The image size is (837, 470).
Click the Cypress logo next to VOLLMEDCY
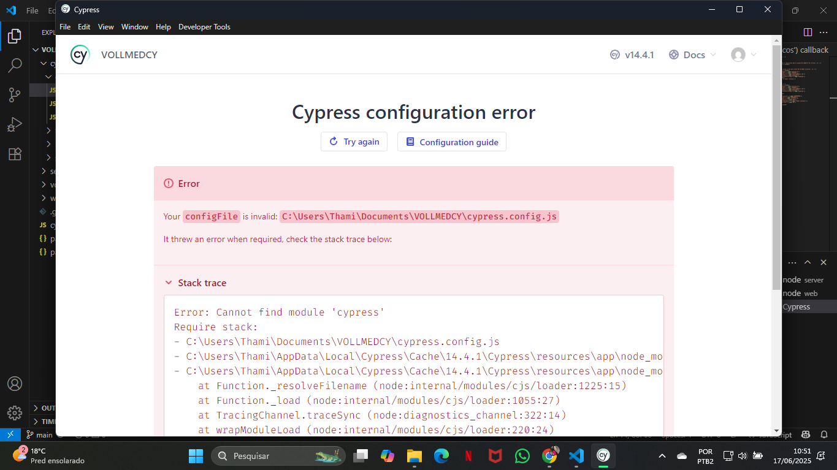(80, 55)
